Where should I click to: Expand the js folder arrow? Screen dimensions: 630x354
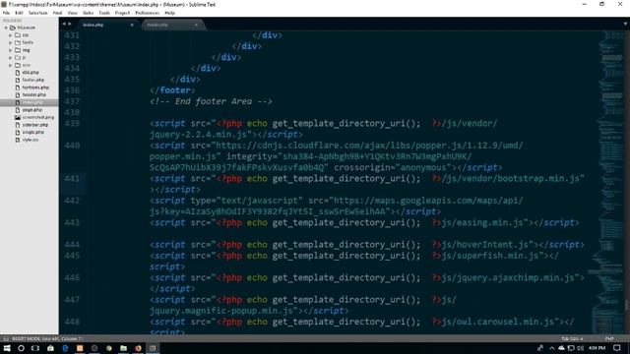click(x=11, y=58)
